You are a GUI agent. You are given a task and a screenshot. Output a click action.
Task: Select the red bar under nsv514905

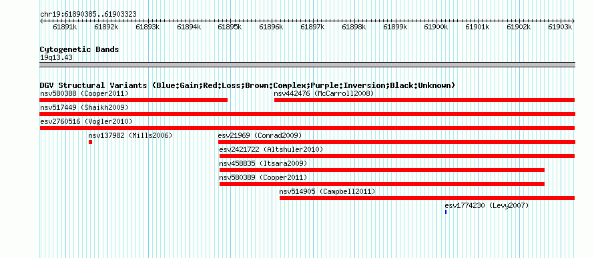[x=427, y=198]
